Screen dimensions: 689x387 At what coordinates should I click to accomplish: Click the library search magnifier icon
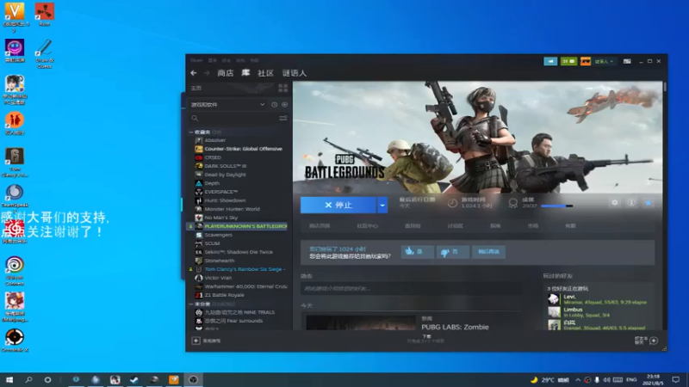195,118
